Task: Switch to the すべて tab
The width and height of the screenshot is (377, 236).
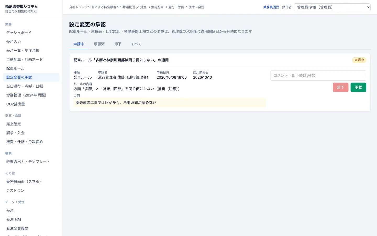Action: (136, 44)
